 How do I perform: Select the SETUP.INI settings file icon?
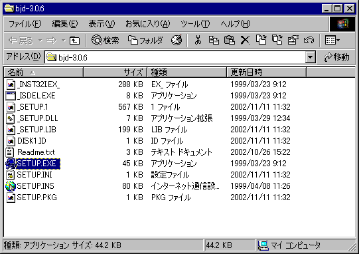(x=10, y=175)
